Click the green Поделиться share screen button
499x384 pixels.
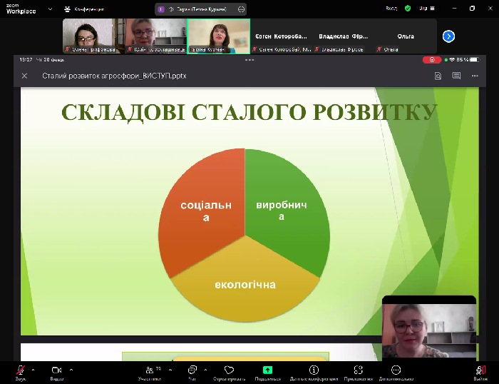tap(267, 370)
